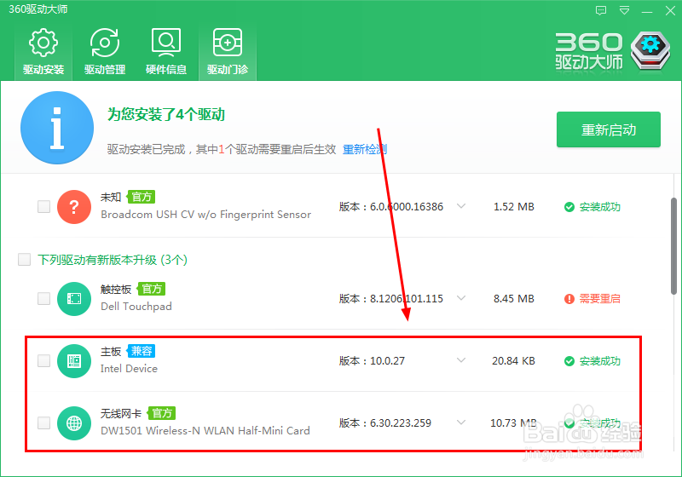Minimize the 360驱动大师 window
The image size is (682, 477).
point(647,11)
